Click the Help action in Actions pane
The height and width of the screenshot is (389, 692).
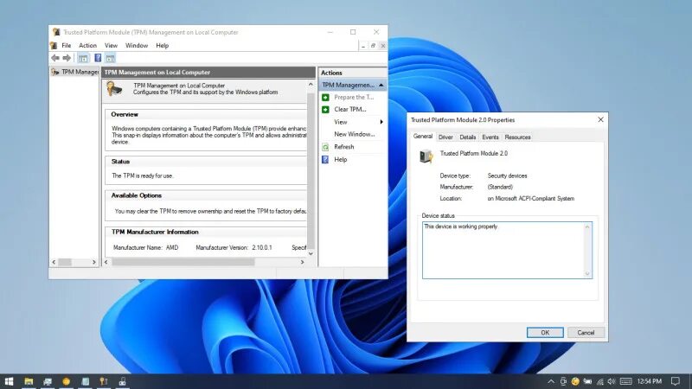click(340, 160)
